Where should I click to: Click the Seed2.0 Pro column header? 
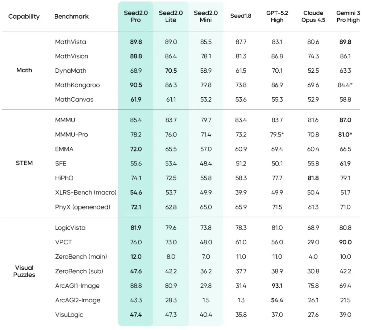tap(136, 16)
